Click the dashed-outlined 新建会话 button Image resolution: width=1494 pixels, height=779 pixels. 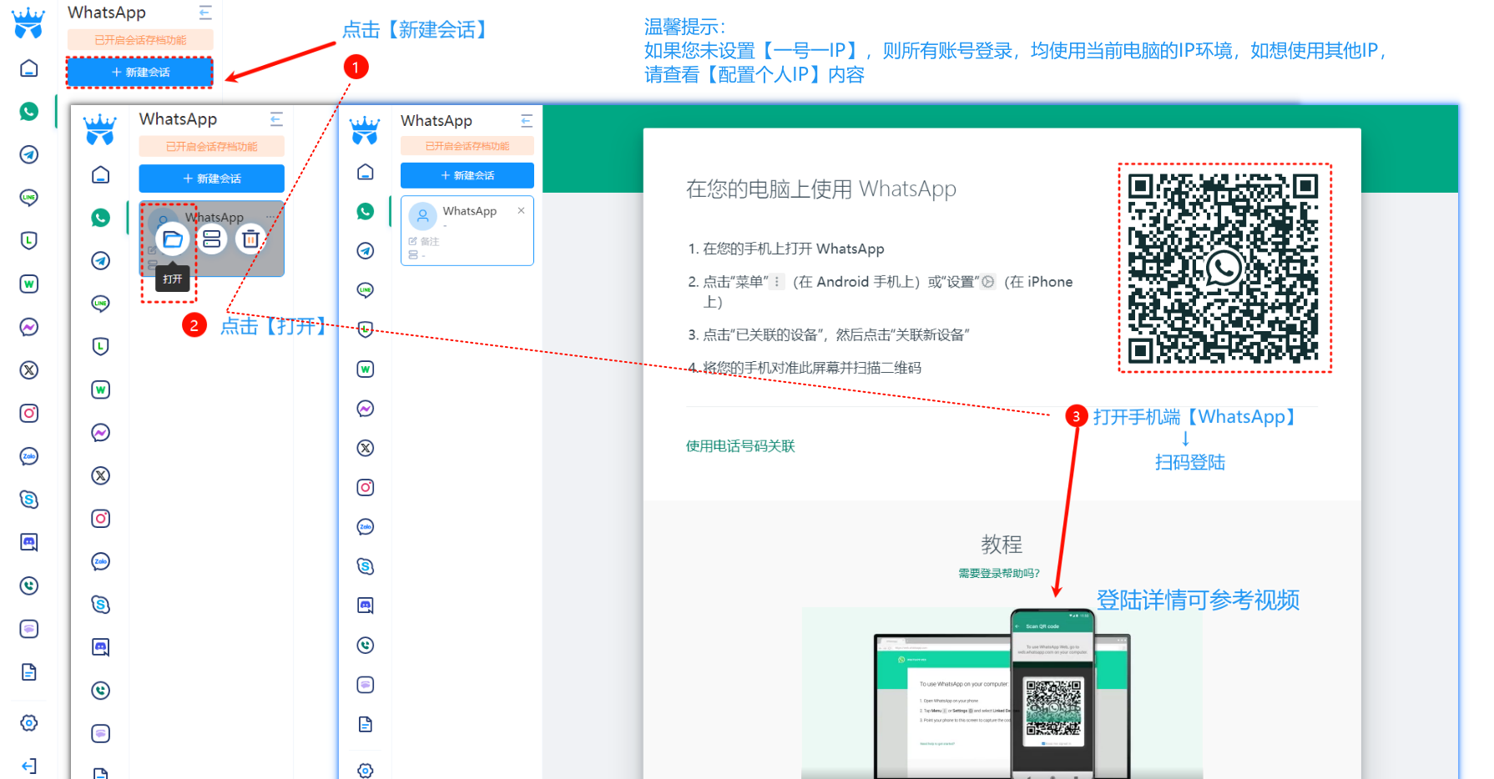[x=140, y=73]
